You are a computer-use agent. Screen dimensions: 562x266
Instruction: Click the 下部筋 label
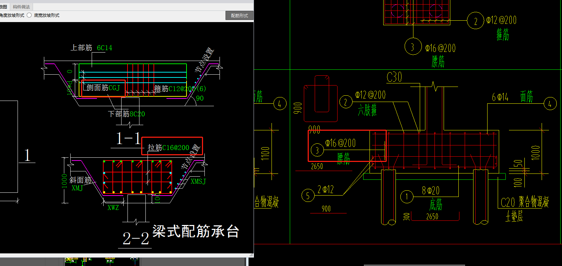[x=119, y=114]
